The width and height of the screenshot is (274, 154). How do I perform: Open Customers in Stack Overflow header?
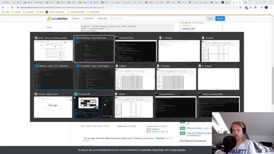[x=89, y=18]
